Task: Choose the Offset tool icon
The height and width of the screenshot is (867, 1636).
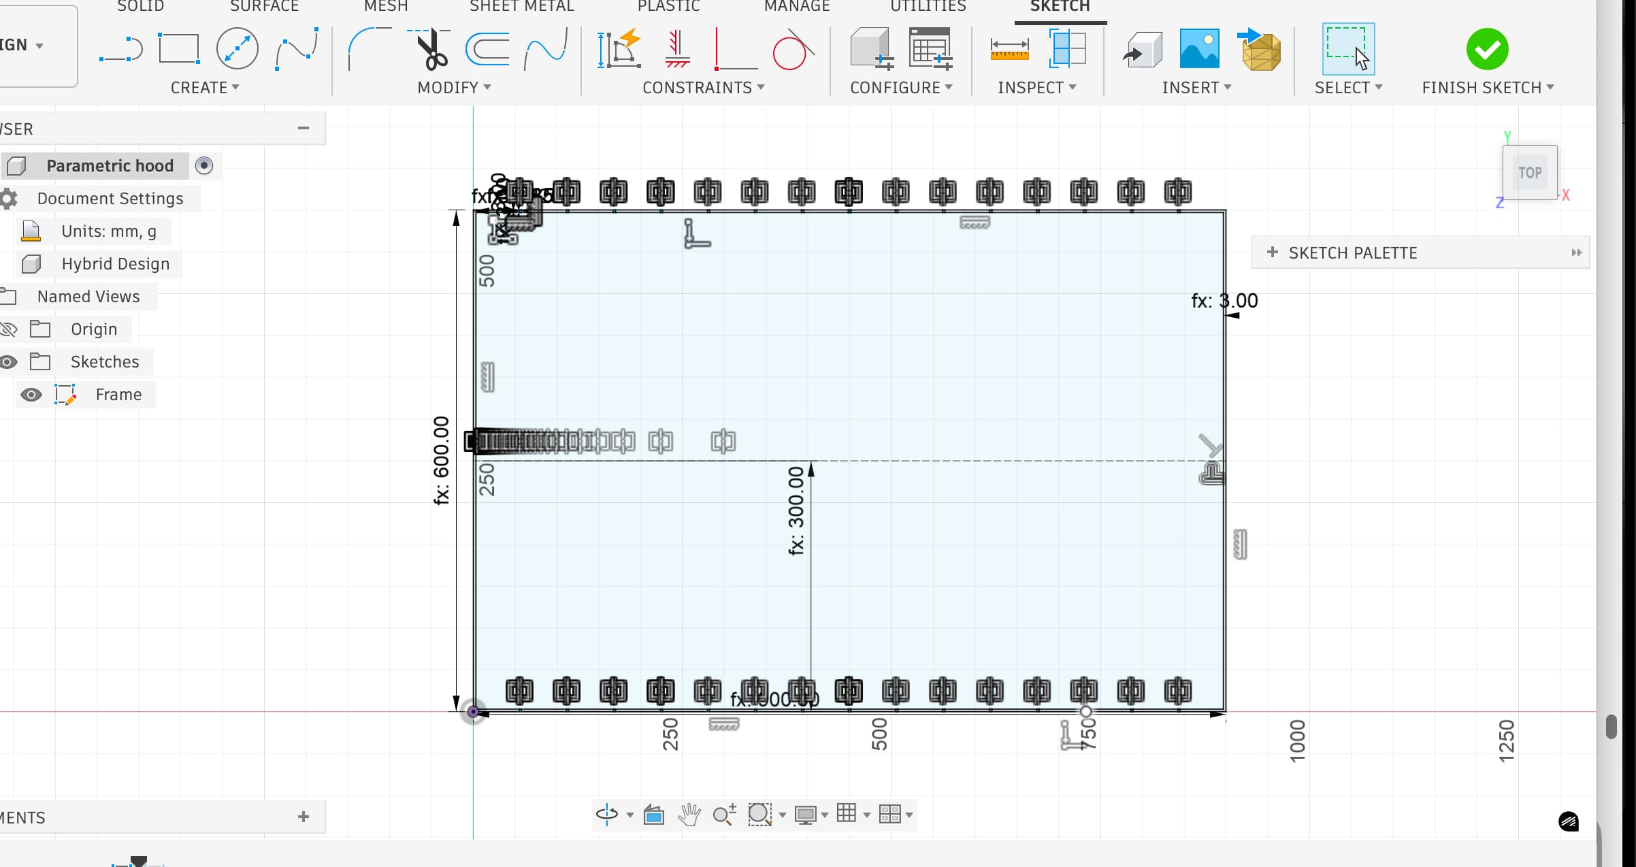Action: point(487,49)
